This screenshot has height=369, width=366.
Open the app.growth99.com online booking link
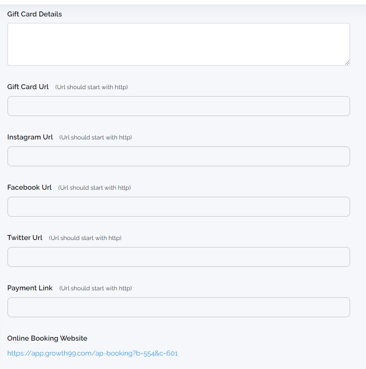pyautogui.click(x=93, y=353)
